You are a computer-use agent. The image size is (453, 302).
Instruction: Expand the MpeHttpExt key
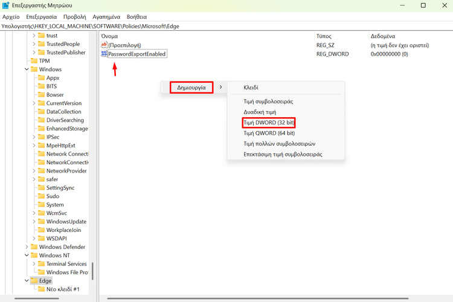click(34, 146)
